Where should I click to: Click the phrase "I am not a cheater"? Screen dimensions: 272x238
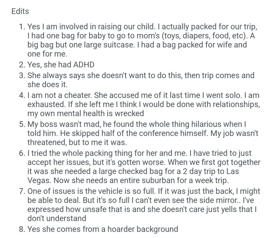point(60,95)
